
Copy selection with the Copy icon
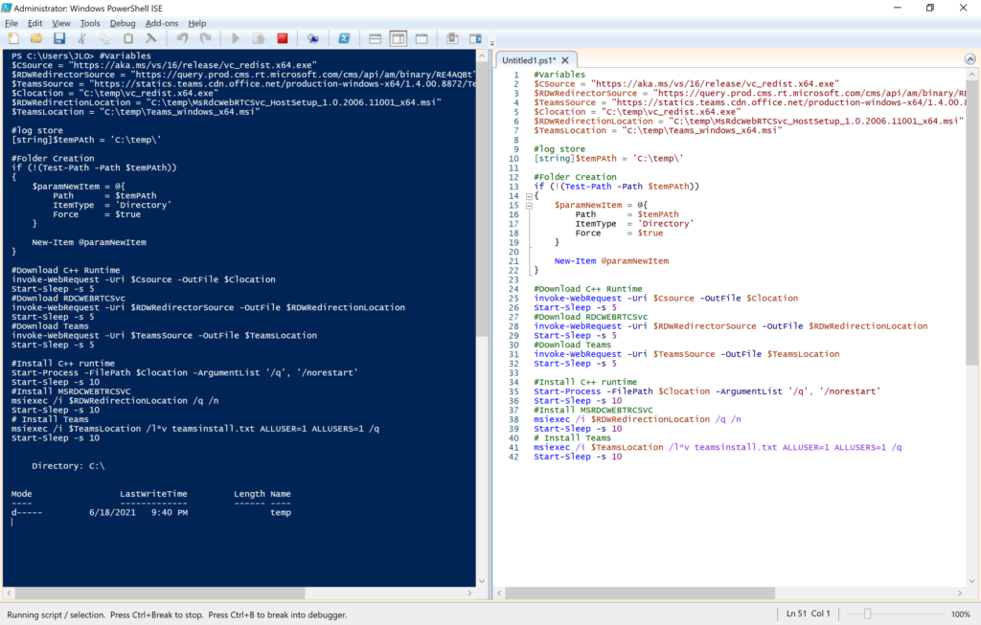pos(104,38)
